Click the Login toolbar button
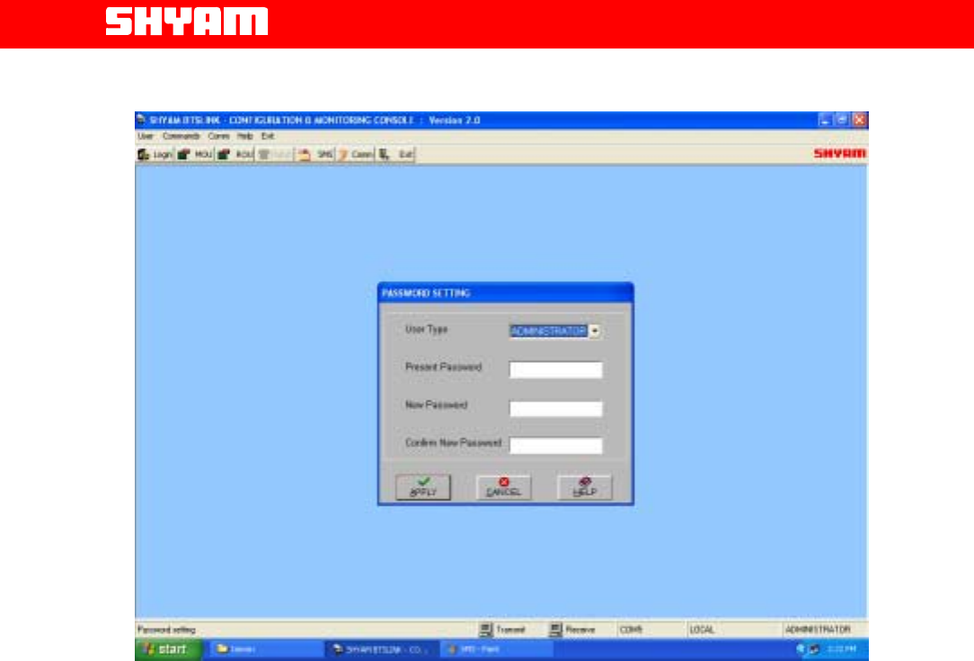Image resolution: width=974 pixels, height=661 pixels. [155, 154]
